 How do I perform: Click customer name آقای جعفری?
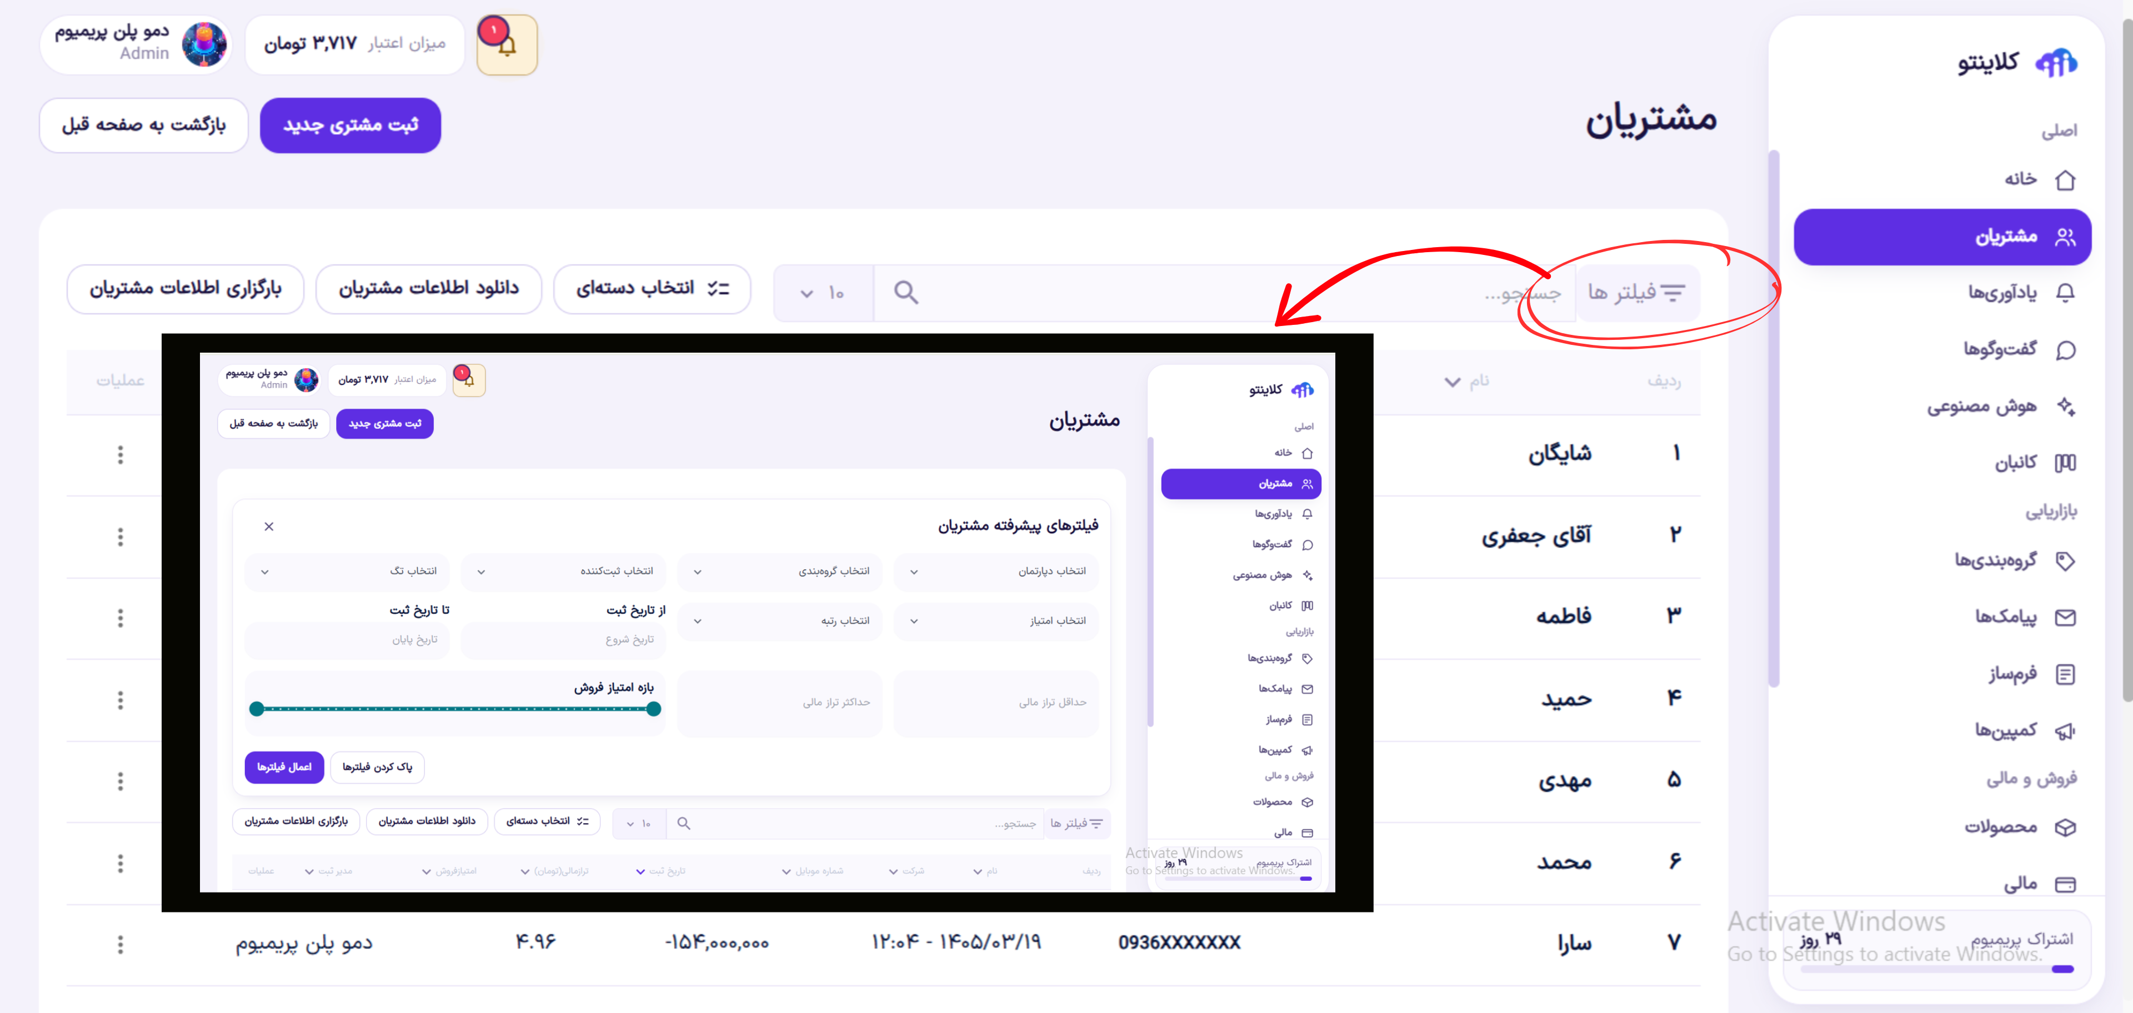(1536, 536)
